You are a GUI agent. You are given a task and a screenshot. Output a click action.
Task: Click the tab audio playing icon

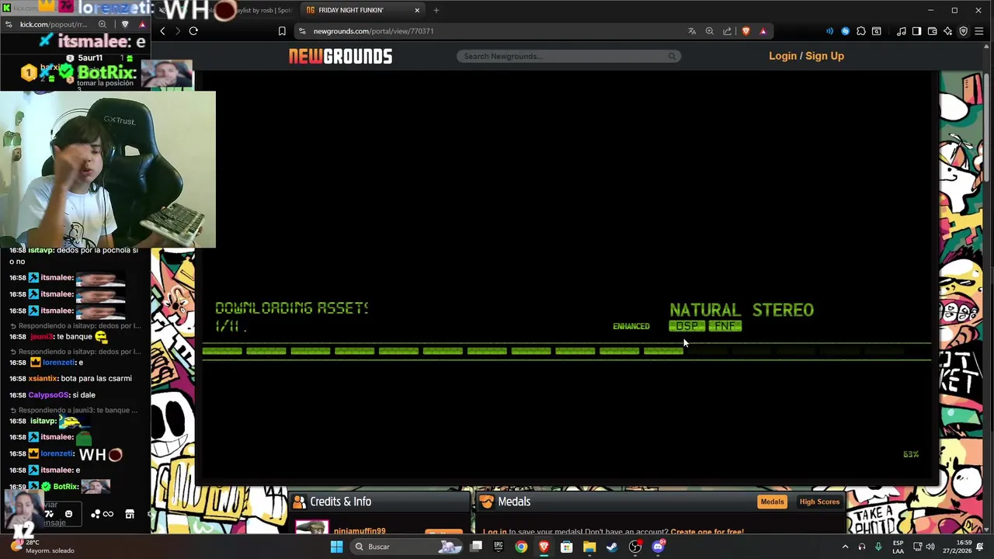(829, 31)
